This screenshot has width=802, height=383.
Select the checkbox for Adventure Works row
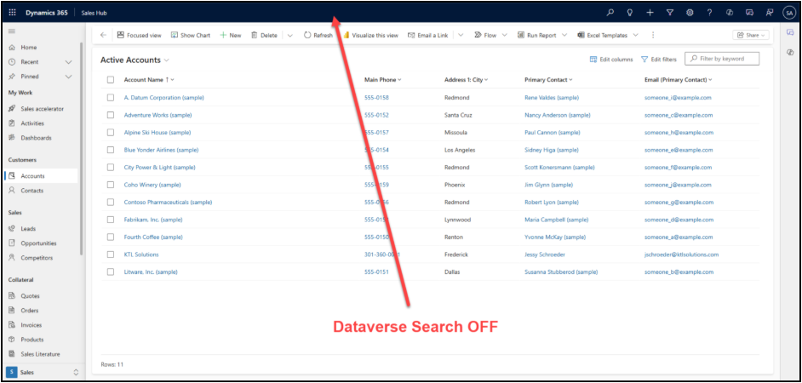(110, 115)
